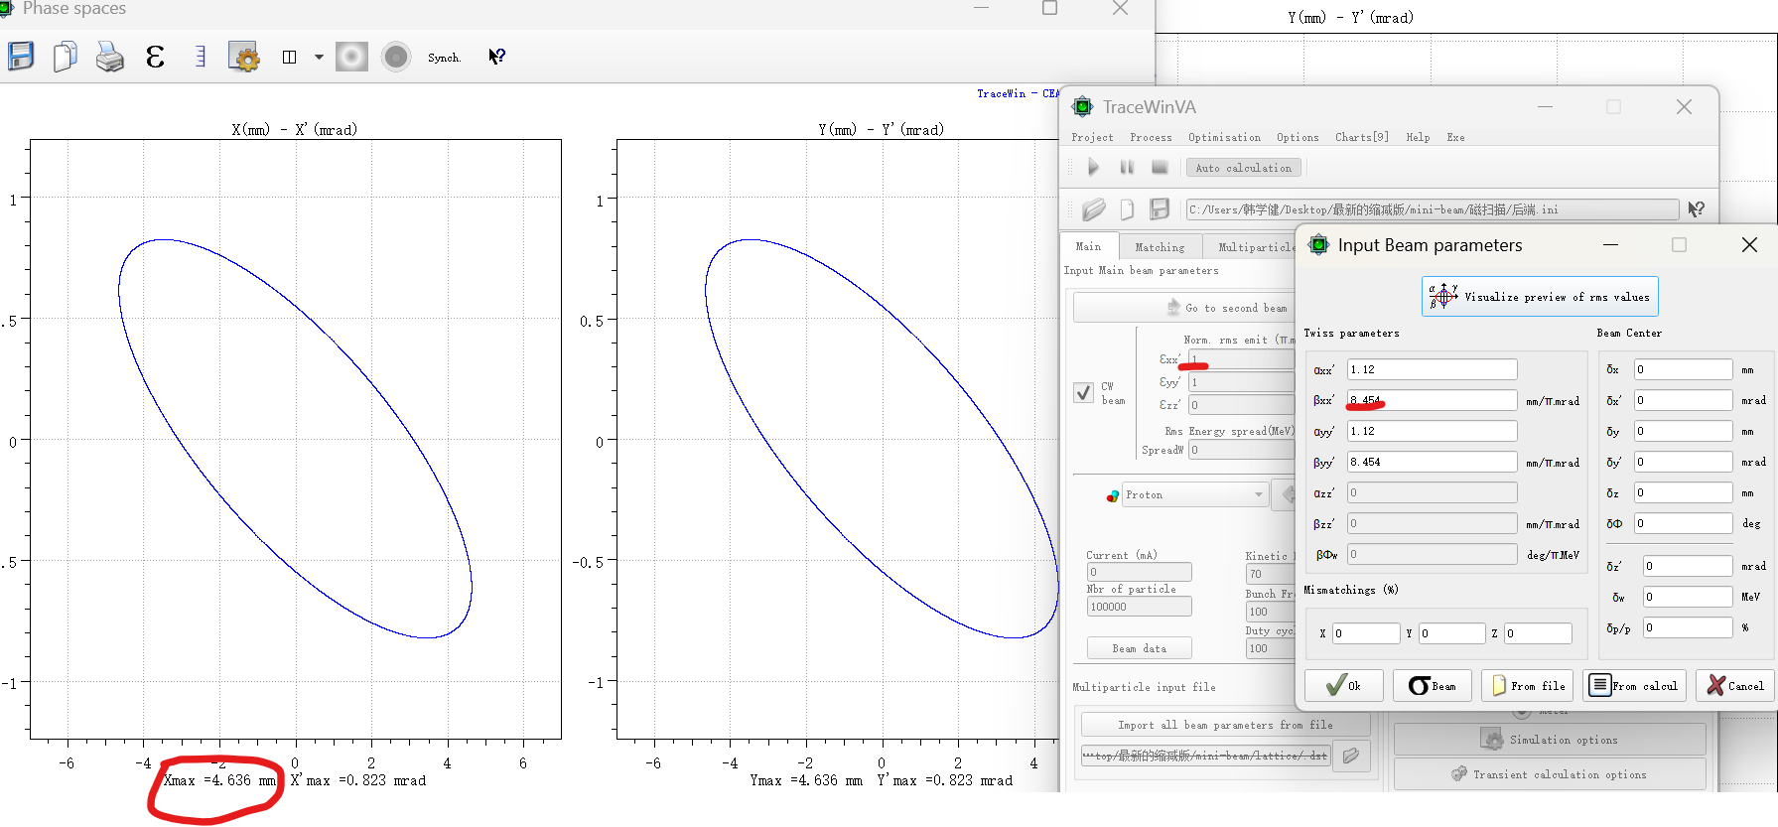
Task: Toggle the CW beam checkbox
Action: point(1083,392)
